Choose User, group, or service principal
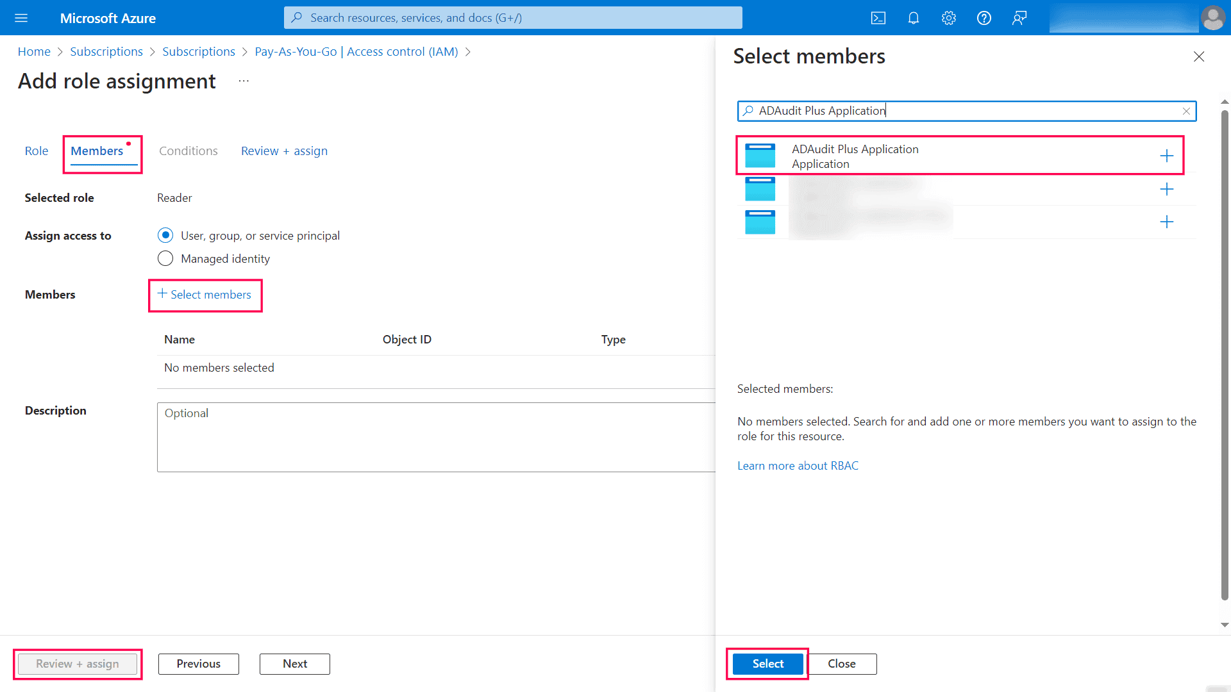The width and height of the screenshot is (1231, 692). tap(165, 235)
